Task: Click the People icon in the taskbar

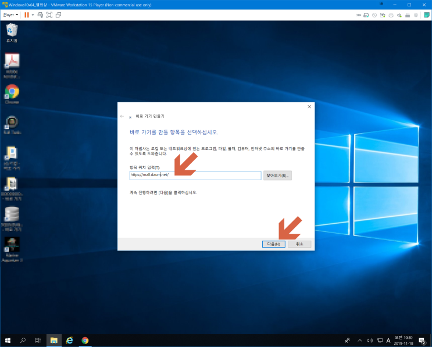Action: [348, 341]
